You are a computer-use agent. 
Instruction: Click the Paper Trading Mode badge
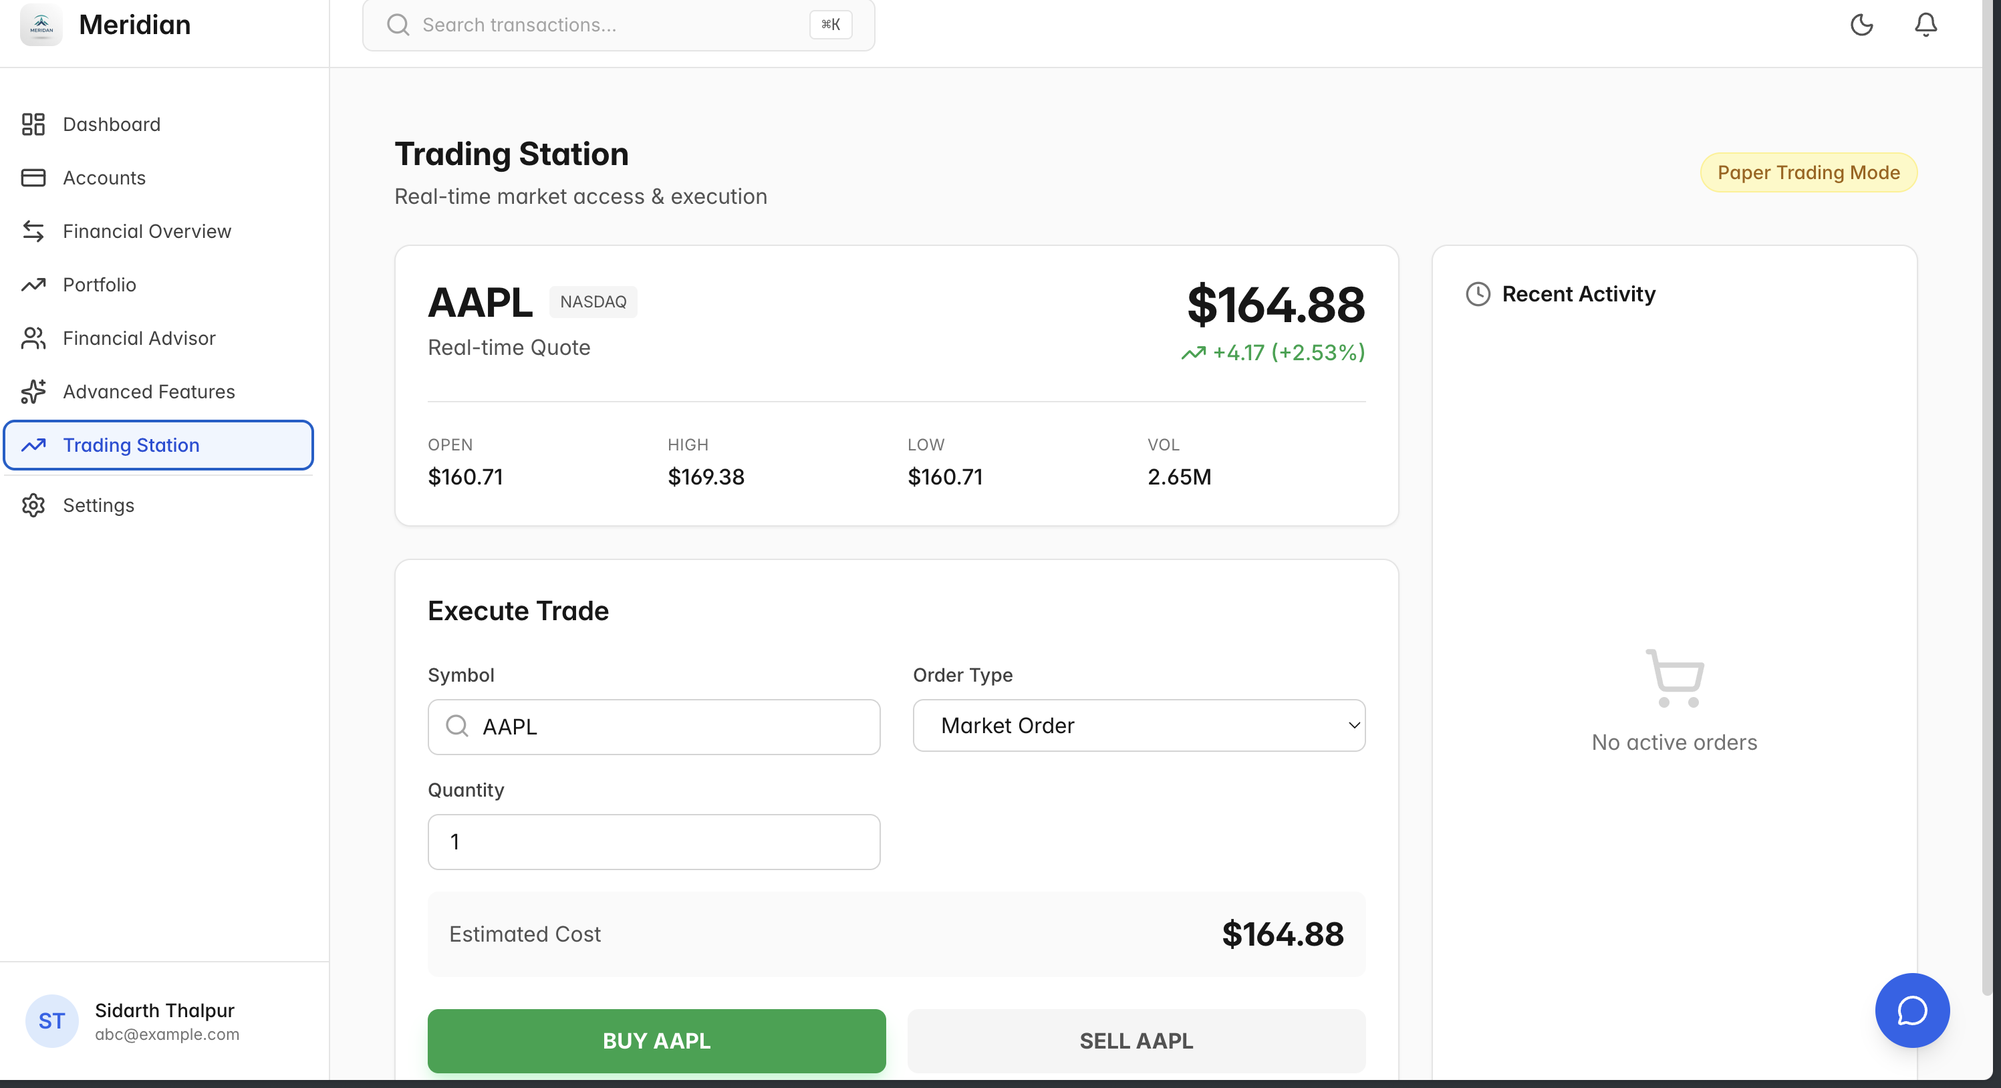coord(1808,172)
